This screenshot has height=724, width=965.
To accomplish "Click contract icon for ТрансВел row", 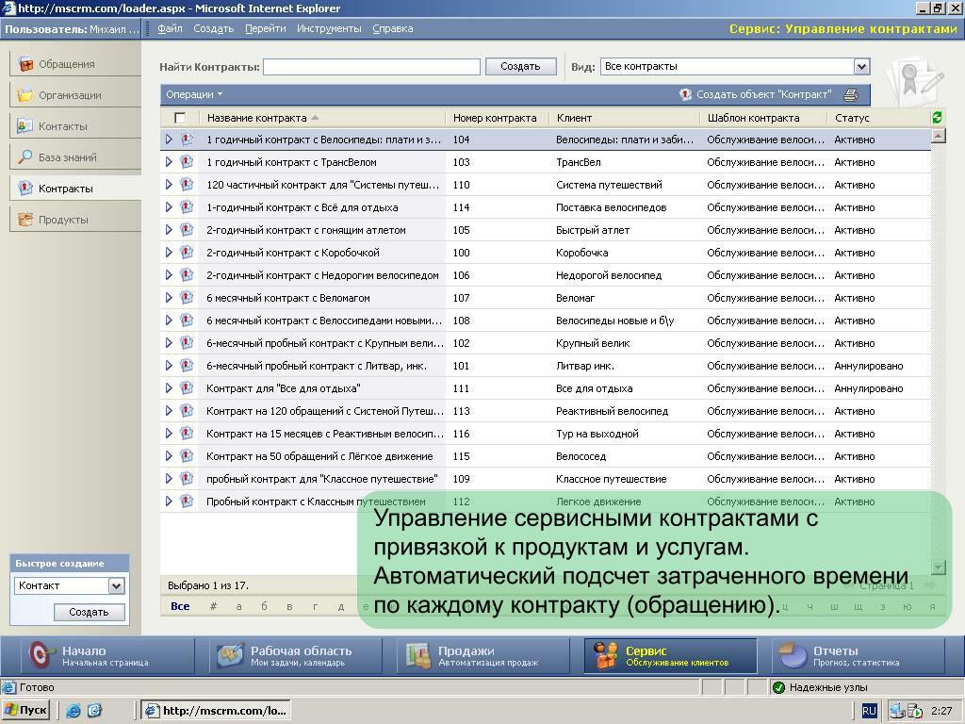I will click(x=187, y=162).
